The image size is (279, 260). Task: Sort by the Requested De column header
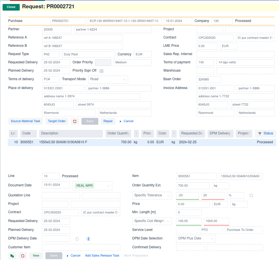click(192, 134)
